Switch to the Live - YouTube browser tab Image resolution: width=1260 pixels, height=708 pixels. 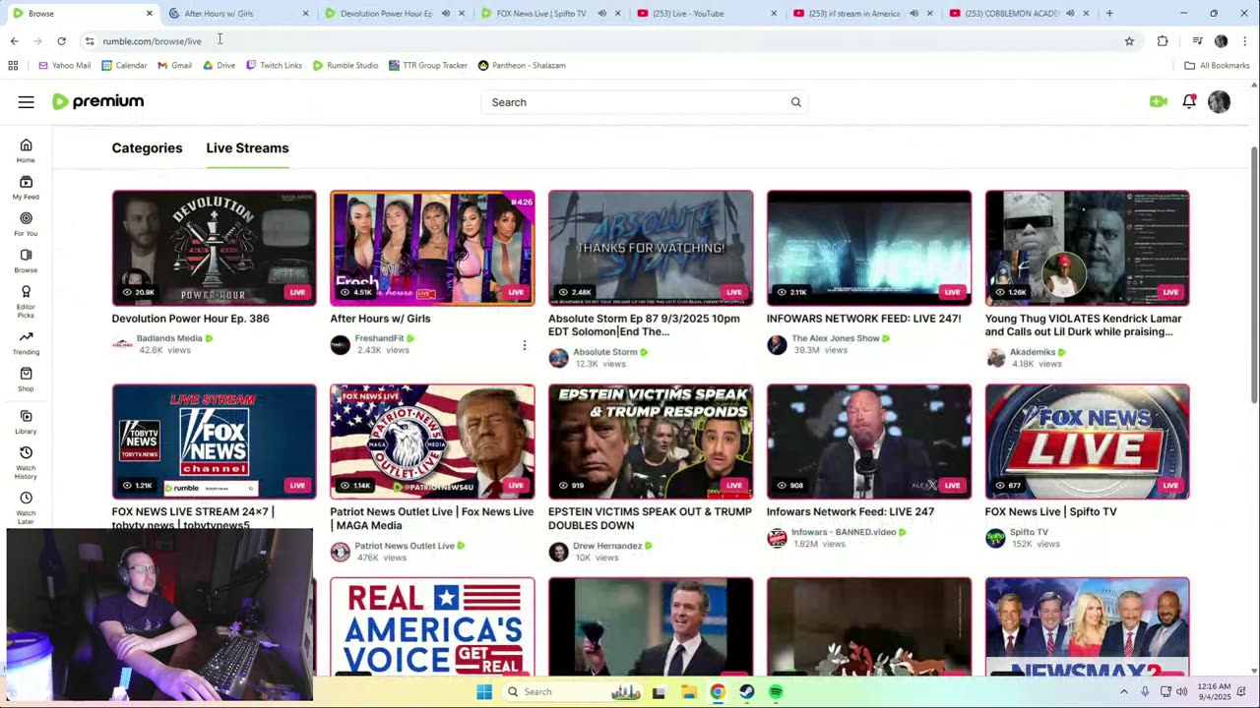[704, 14]
